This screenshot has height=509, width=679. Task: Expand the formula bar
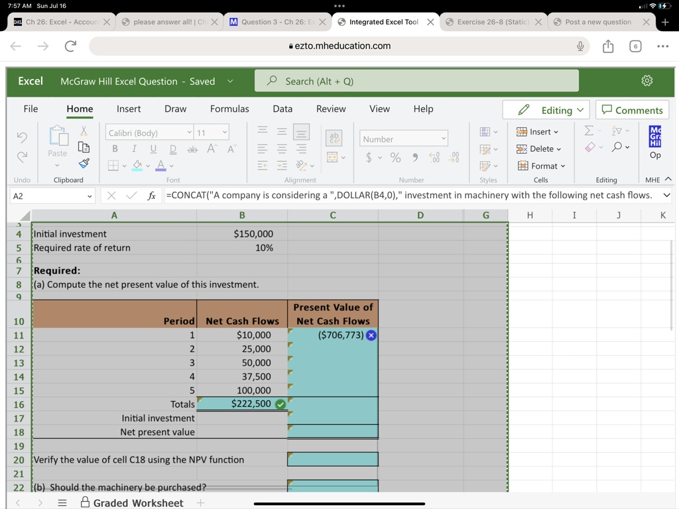click(x=666, y=196)
